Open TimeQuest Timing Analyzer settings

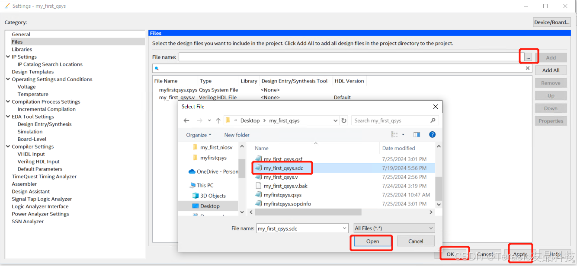(x=44, y=177)
